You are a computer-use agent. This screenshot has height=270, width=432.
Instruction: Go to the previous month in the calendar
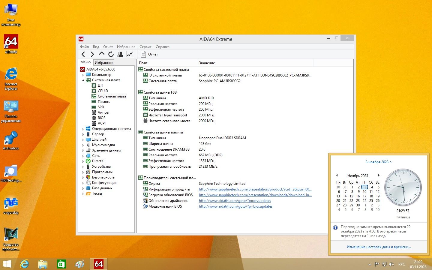coord(337,175)
